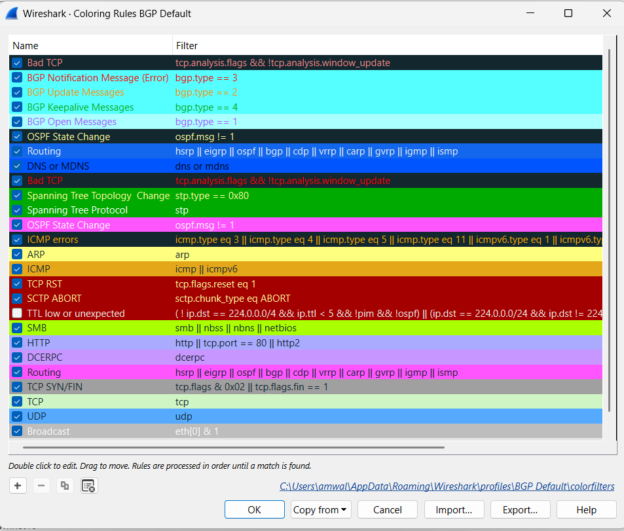Select the blue Routing rule name
This screenshot has width=624, height=531.
point(44,151)
